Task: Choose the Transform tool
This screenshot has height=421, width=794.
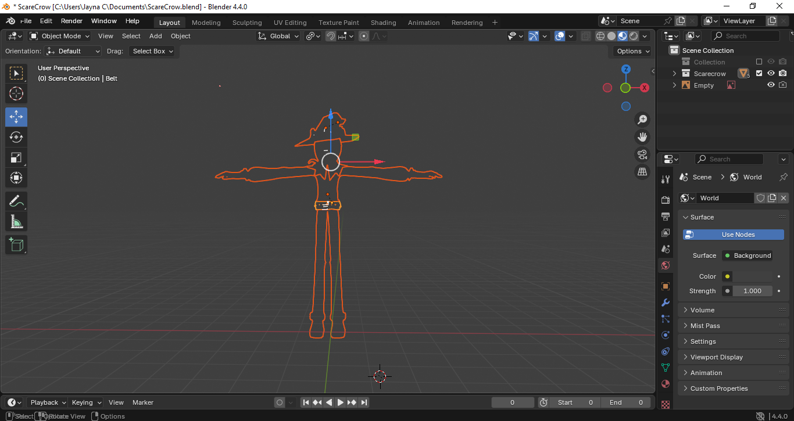Action: click(x=16, y=178)
